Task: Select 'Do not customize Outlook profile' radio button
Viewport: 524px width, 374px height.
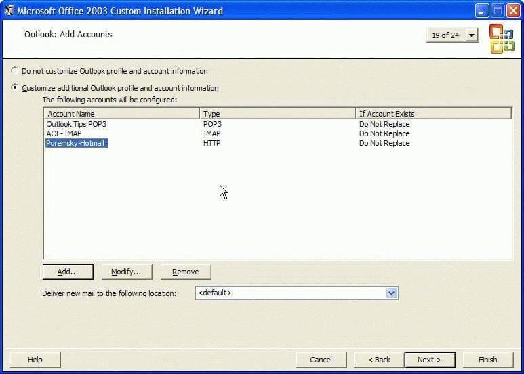Action: point(14,70)
